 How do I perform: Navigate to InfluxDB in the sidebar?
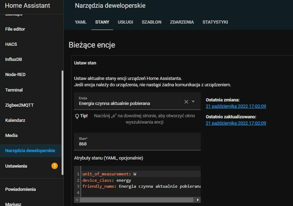click(13, 59)
